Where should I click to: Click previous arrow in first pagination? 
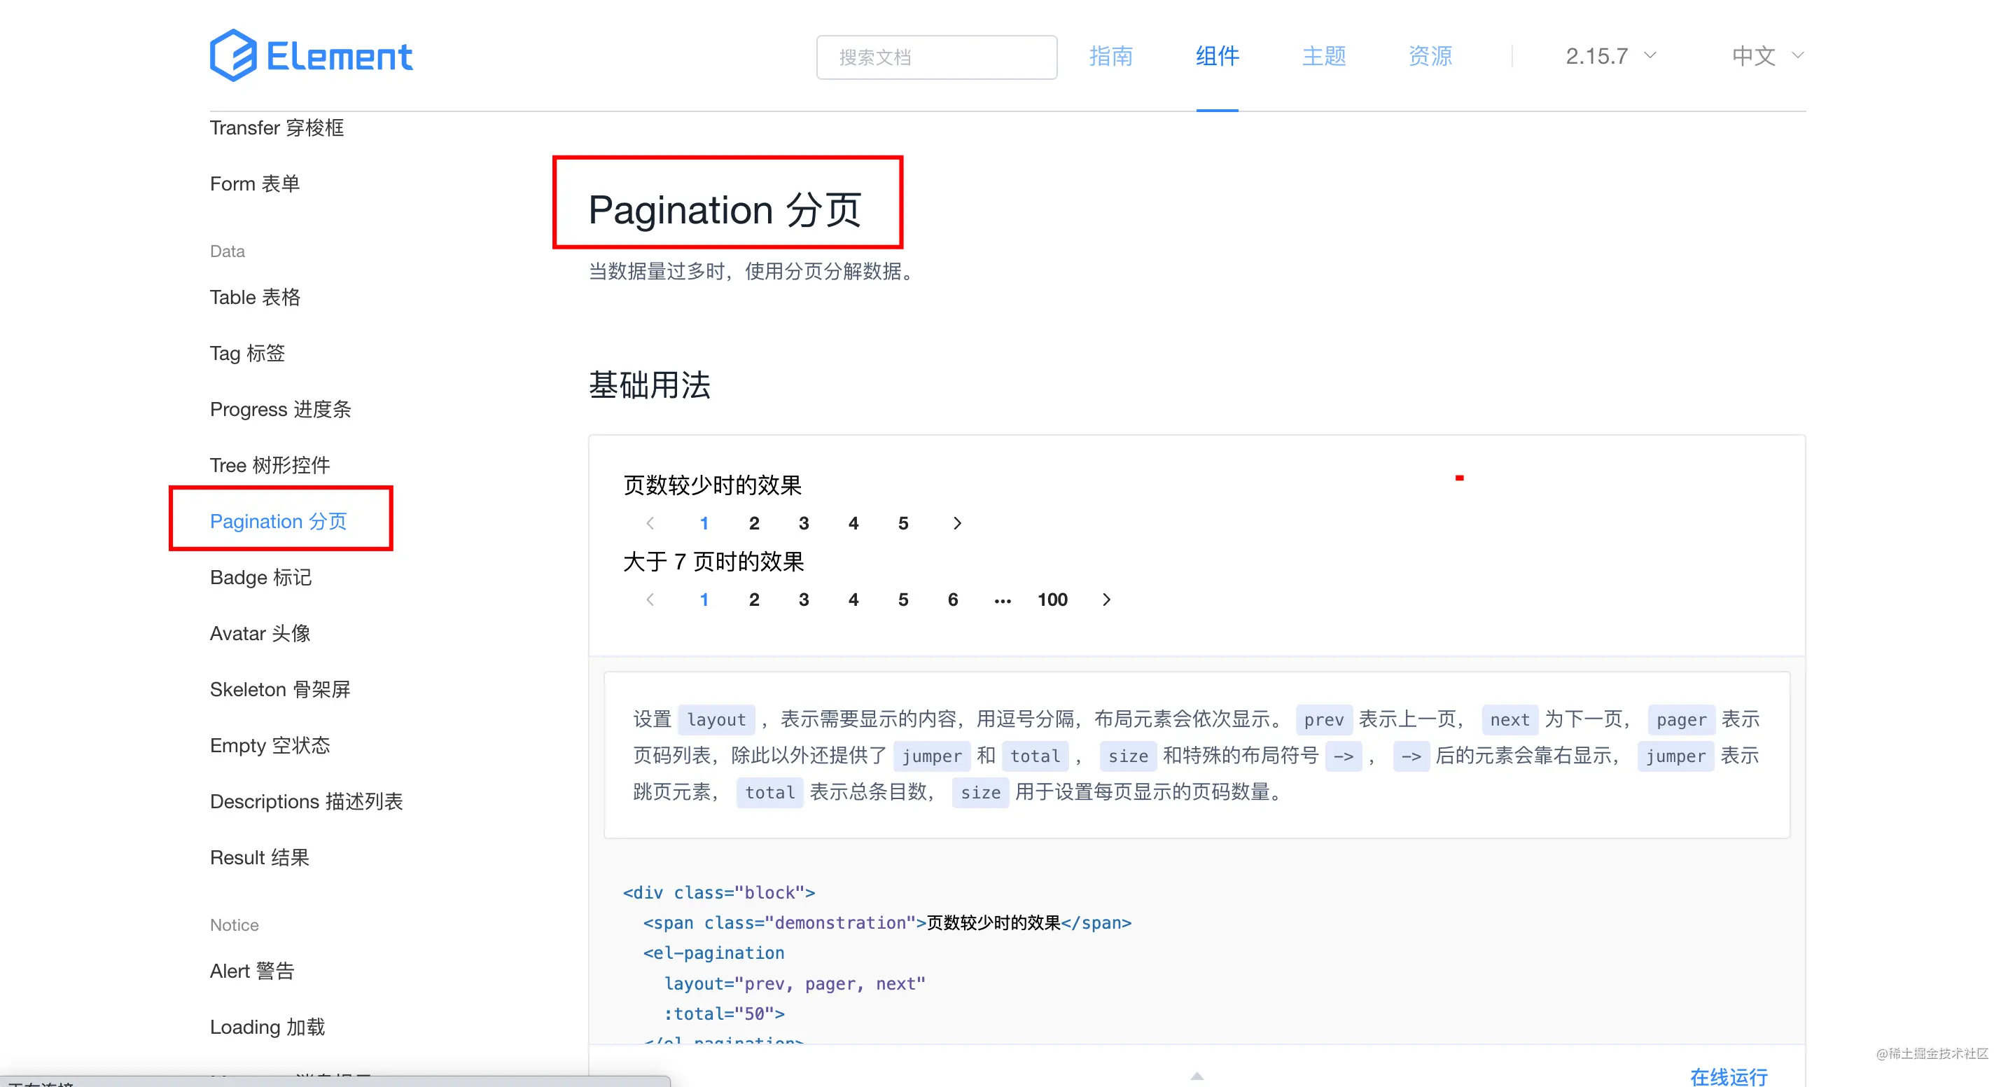[650, 524]
